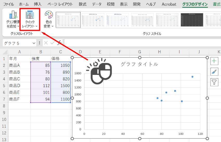Switch to the 表示 tab
This screenshot has height=142, width=221.
click(123, 4)
